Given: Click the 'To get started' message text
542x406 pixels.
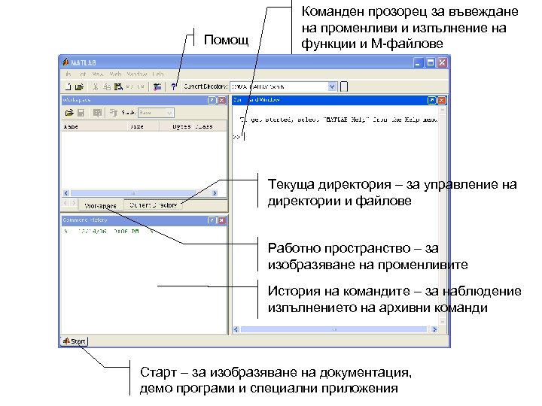Looking at the screenshot, I should click(x=339, y=120).
